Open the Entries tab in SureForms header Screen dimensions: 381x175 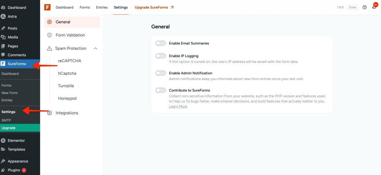click(102, 7)
